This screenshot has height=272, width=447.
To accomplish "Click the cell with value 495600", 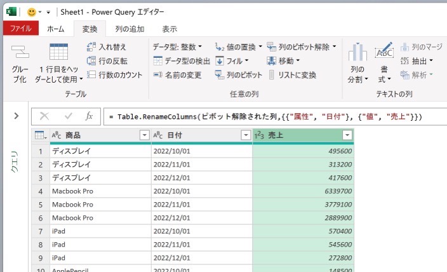I will [303, 151].
